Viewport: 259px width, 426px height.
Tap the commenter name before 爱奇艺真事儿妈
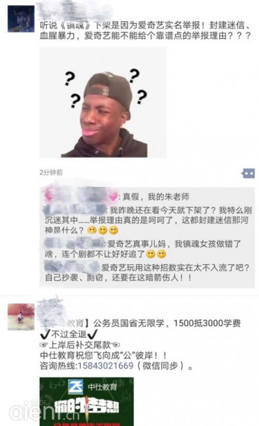click(x=74, y=243)
